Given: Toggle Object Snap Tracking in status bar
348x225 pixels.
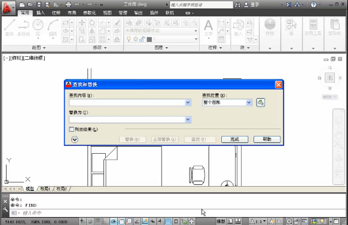Looking at the screenshot, I should tap(137, 221).
